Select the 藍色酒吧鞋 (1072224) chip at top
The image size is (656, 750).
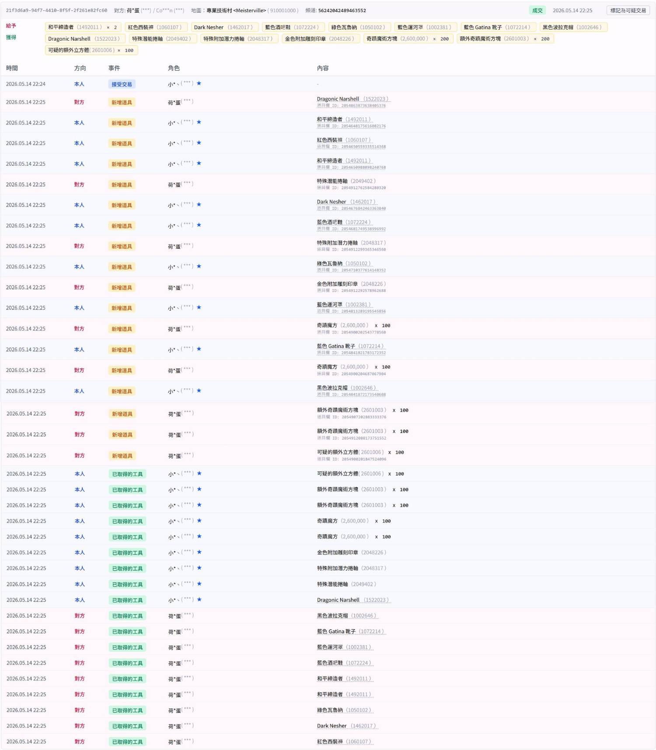tap(293, 27)
